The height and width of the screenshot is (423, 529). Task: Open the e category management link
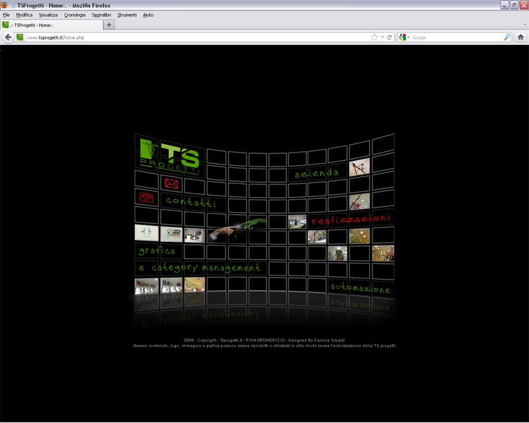(x=200, y=268)
